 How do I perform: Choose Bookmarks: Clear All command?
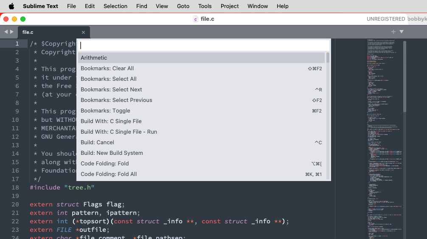point(202,69)
